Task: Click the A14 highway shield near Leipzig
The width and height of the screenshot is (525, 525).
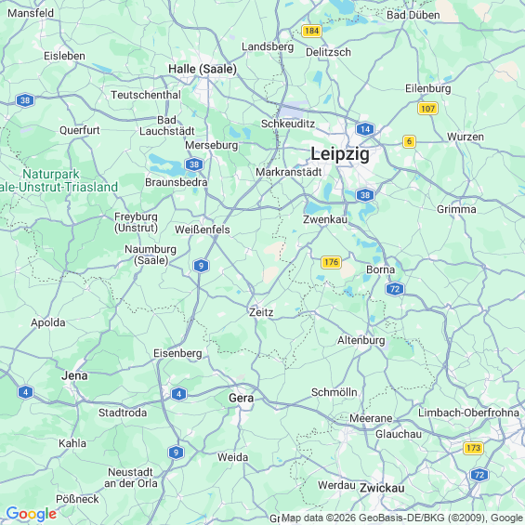Action: point(365,129)
